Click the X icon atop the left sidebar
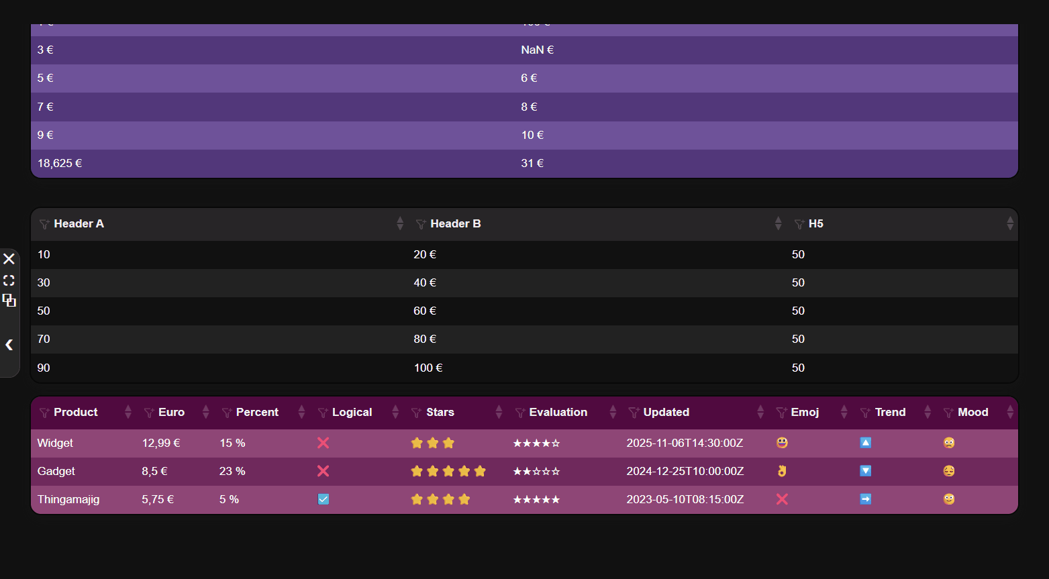 (x=9, y=259)
